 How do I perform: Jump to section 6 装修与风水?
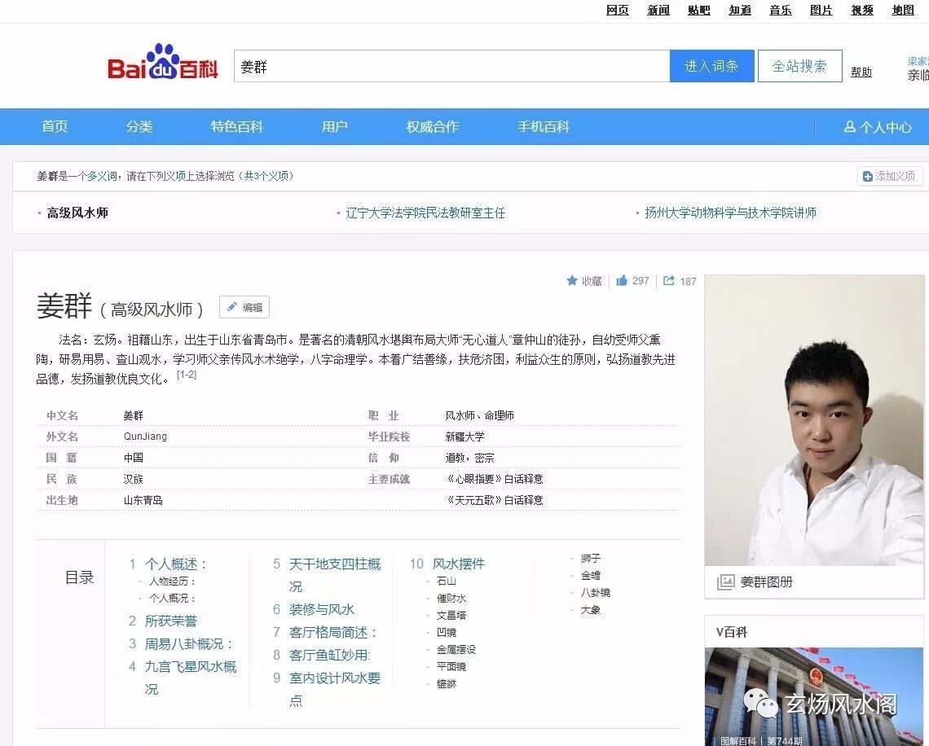coord(322,609)
